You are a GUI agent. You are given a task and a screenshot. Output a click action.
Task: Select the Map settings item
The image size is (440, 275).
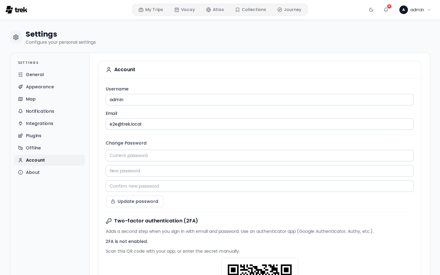pyautogui.click(x=50, y=99)
